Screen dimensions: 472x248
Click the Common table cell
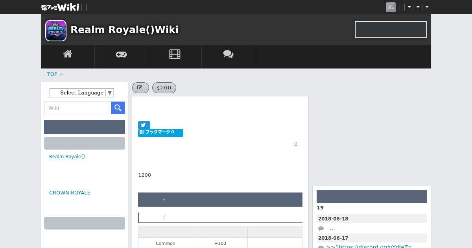pyautogui.click(x=166, y=243)
